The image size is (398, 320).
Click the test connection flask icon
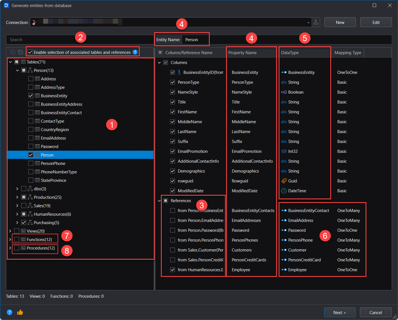[x=316, y=22]
